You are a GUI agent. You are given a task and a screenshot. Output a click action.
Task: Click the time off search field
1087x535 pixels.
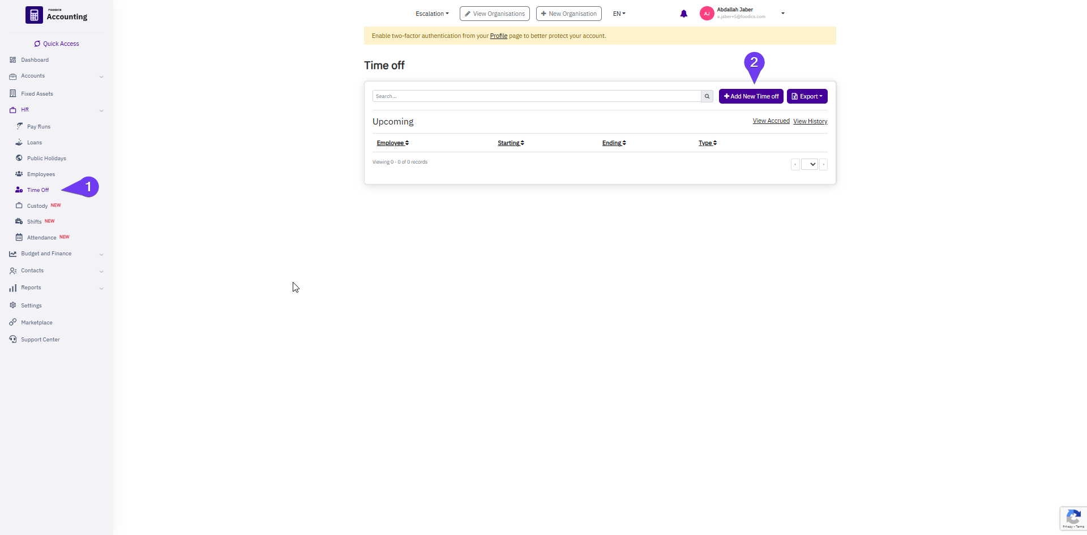[x=536, y=96]
